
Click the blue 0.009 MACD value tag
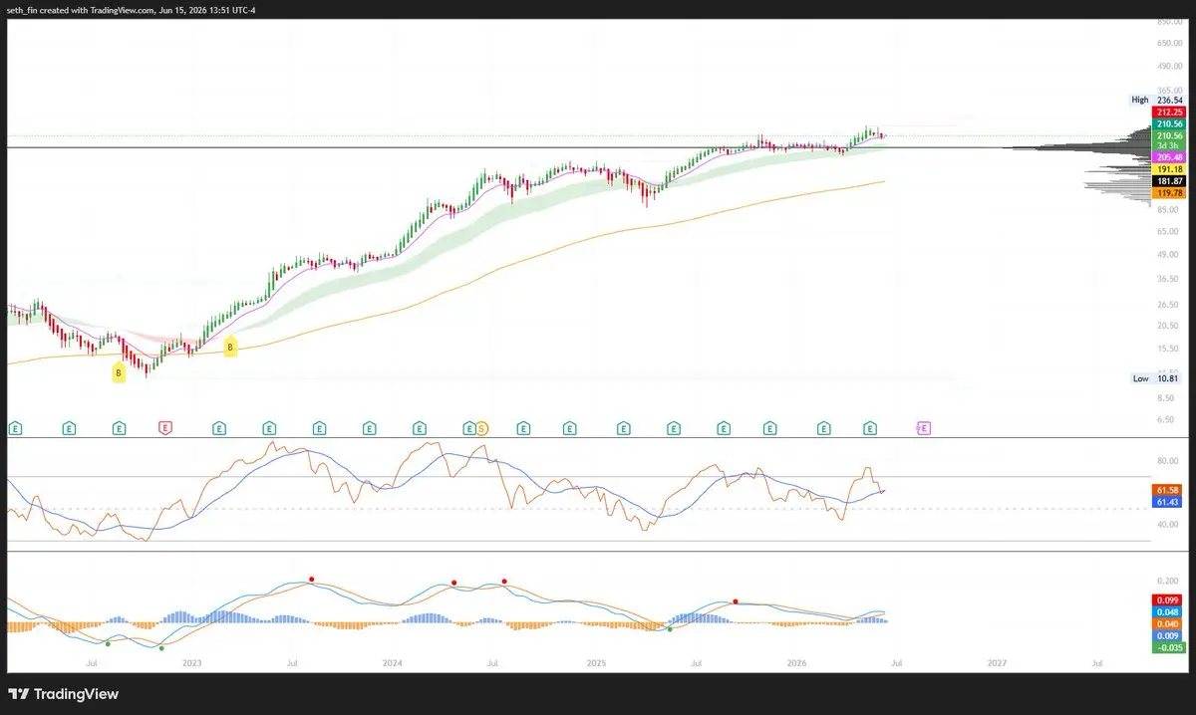1168,635
